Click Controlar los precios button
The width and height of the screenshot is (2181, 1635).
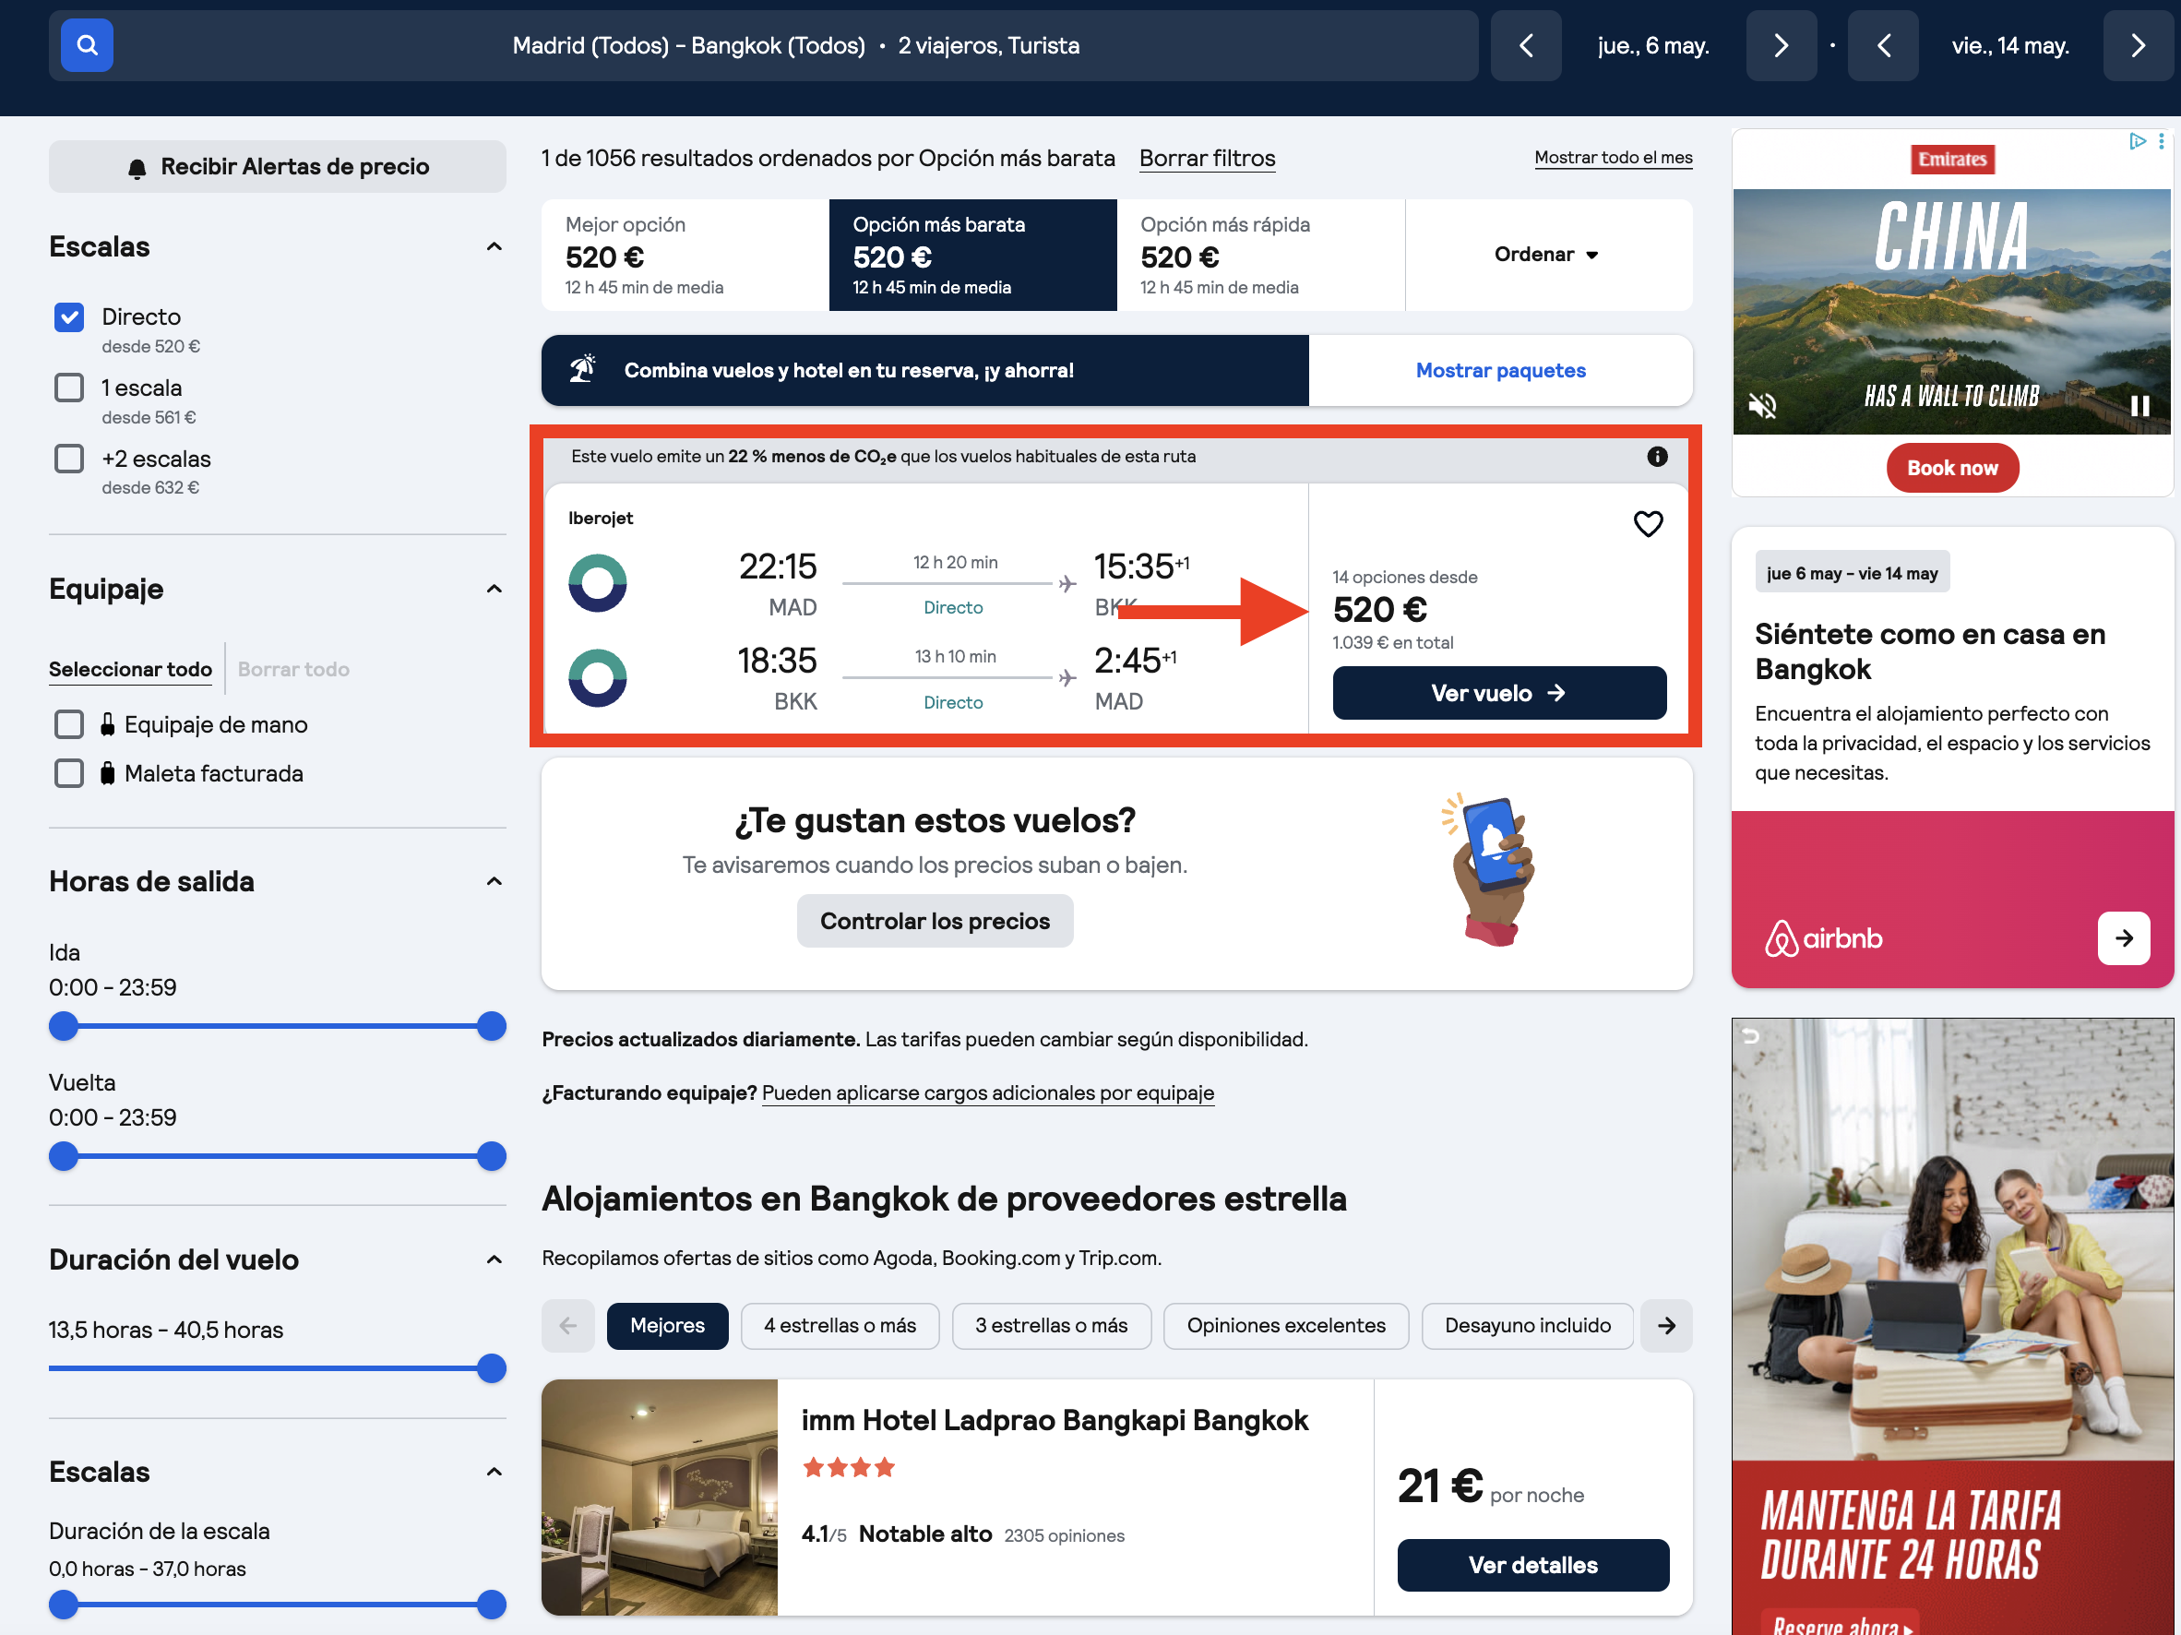[x=935, y=921]
